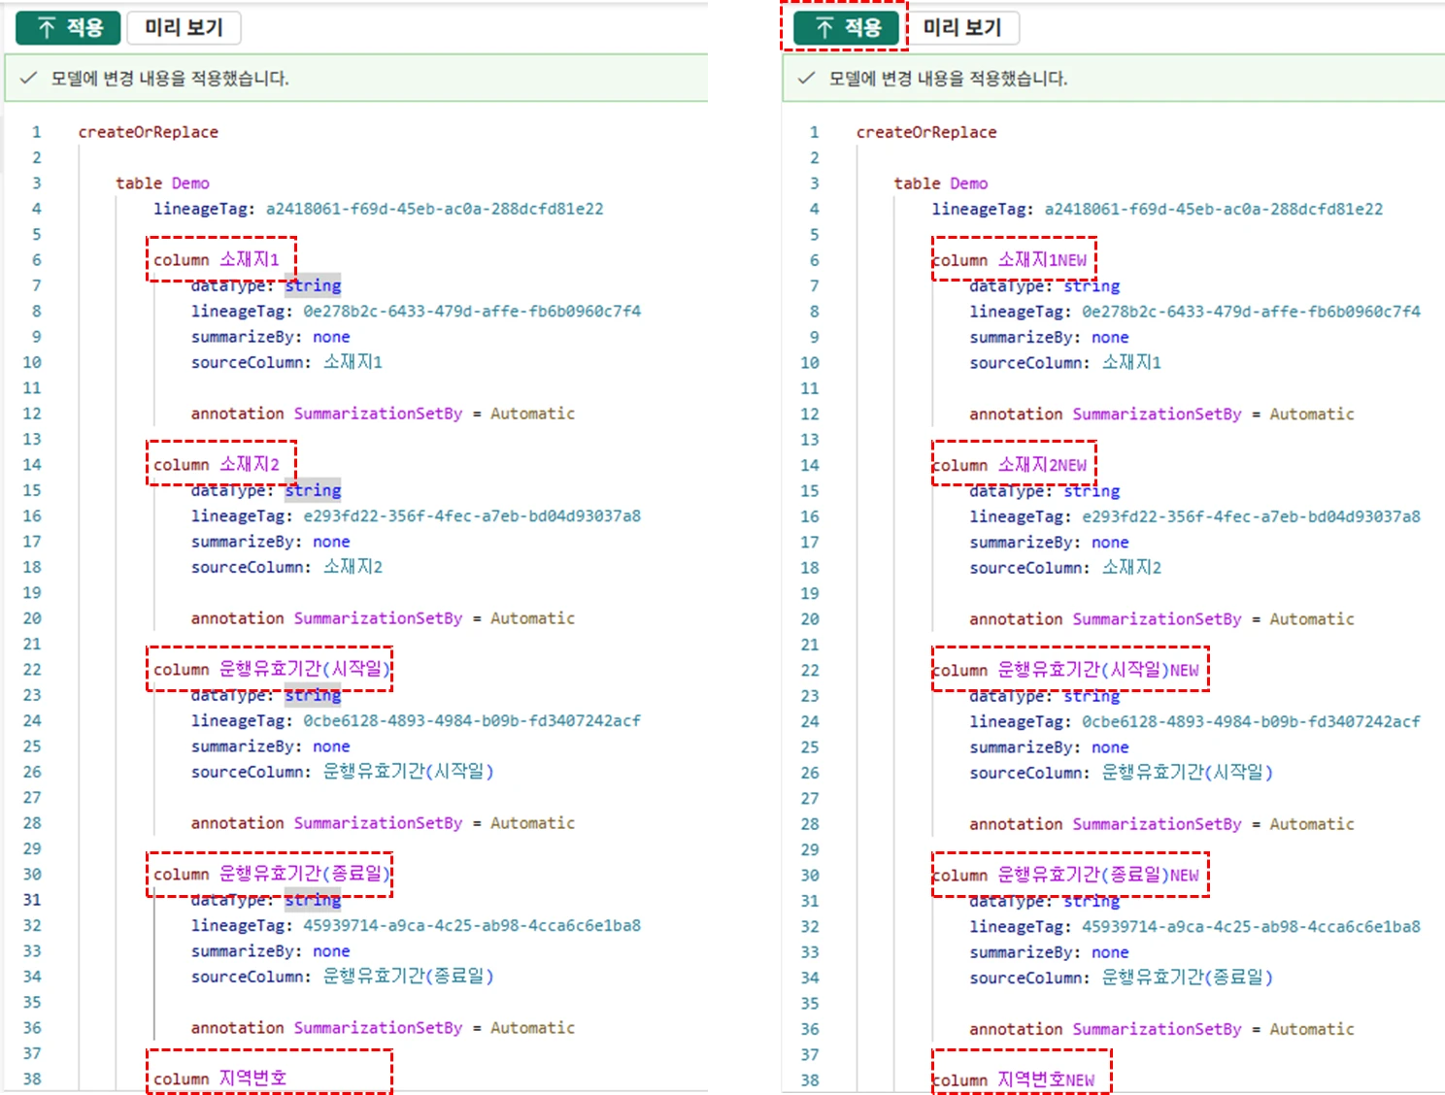Place cursor on column 소재지2NEW
Screen dimensions: 1445x1095
pos(1042,465)
